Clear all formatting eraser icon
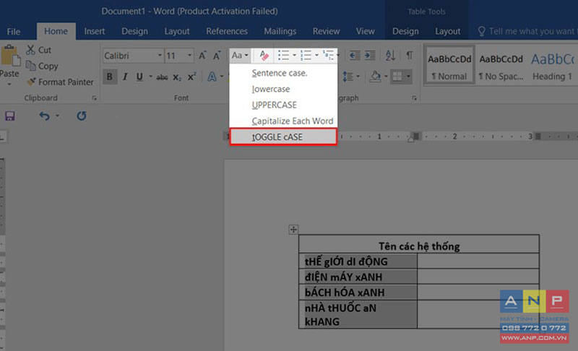Viewport: 578px width, 351px height. 264,56
